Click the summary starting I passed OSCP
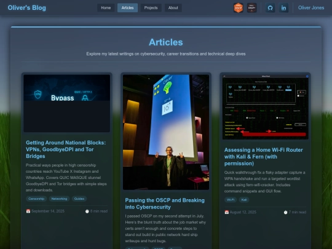 pyautogui.click(x=165, y=229)
